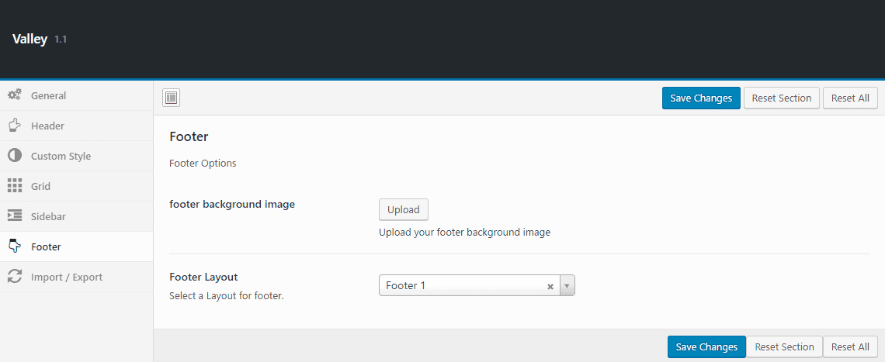The width and height of the screenshot is (885, 362).
Task: Select the Footer tab
Action: pos(76,247)
